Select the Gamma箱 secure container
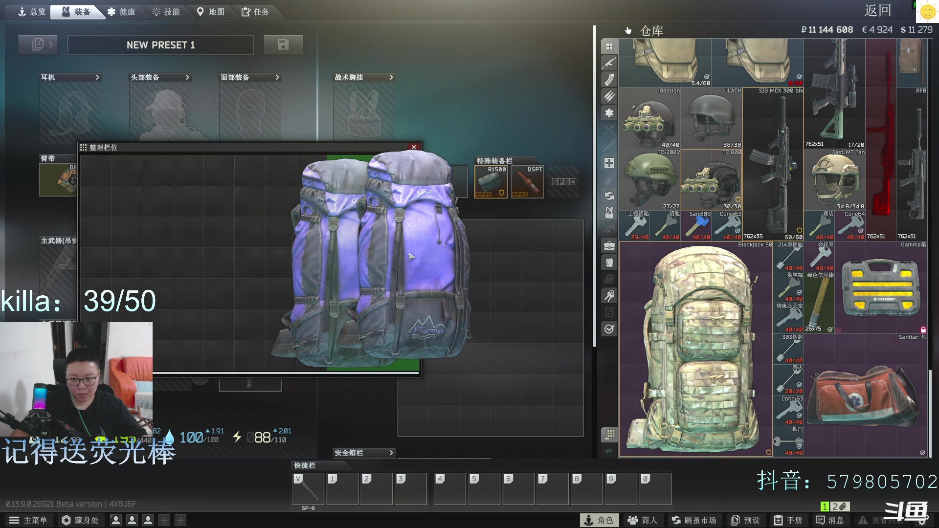Viewport: 939px width, 528px height. 881,288
